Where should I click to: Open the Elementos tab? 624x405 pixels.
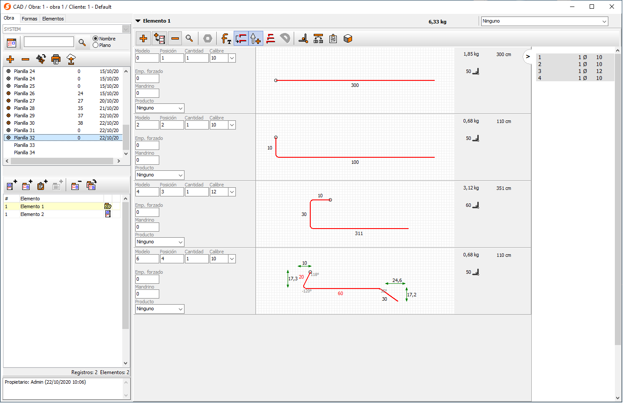53,19
